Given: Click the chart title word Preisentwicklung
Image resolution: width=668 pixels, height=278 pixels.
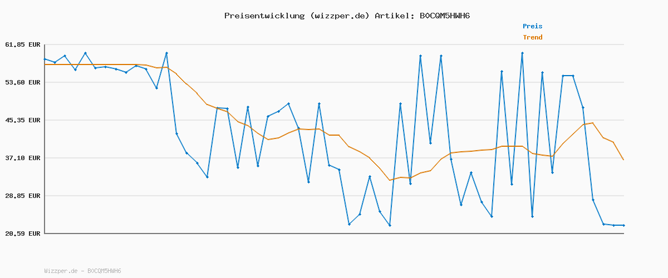Looking at the screenshot, I should click(x=264, y=16).
